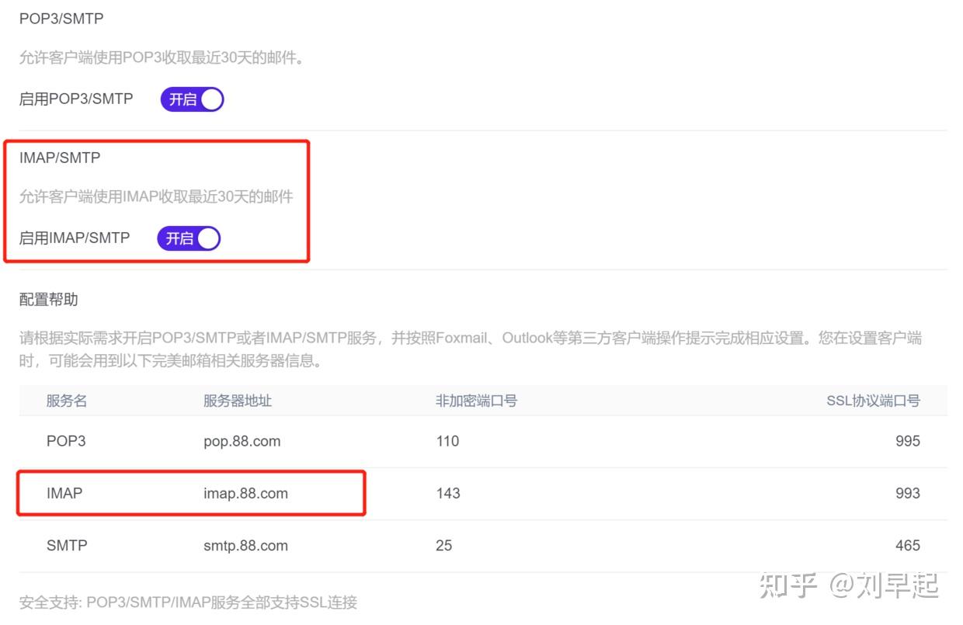Click the 知乎 @刘早起 watermark
This screenshot has width=963, height=625.
850,588
